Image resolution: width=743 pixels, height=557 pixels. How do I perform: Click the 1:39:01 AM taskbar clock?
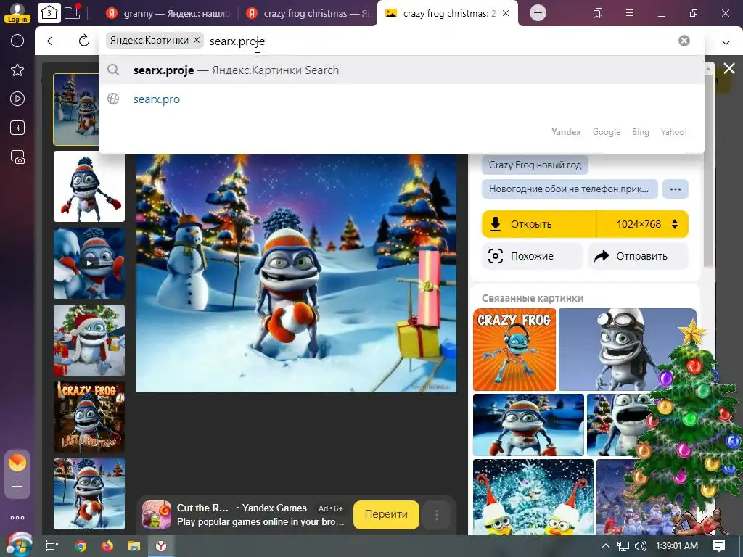[677, 546]
